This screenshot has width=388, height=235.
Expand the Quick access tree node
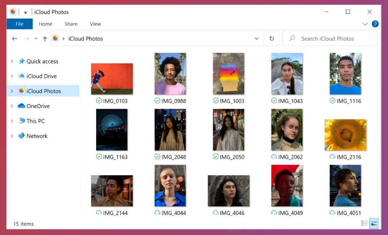coord(12,61)
